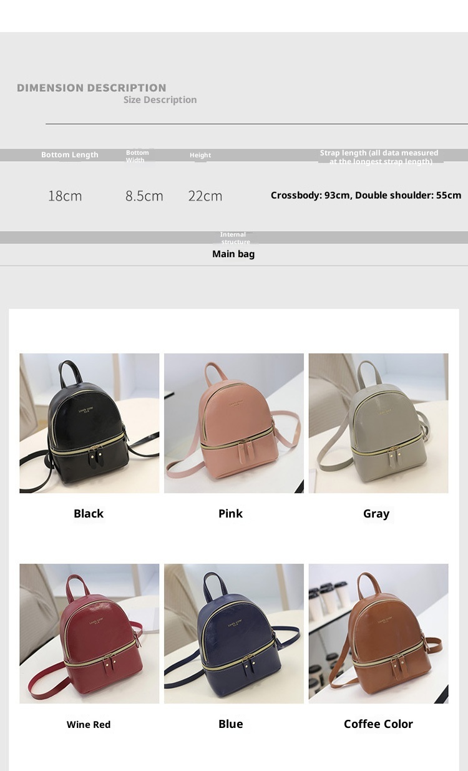This screenshot has width=468, height=771.
Task: Select the Gray color label
Action: point(376,514)
